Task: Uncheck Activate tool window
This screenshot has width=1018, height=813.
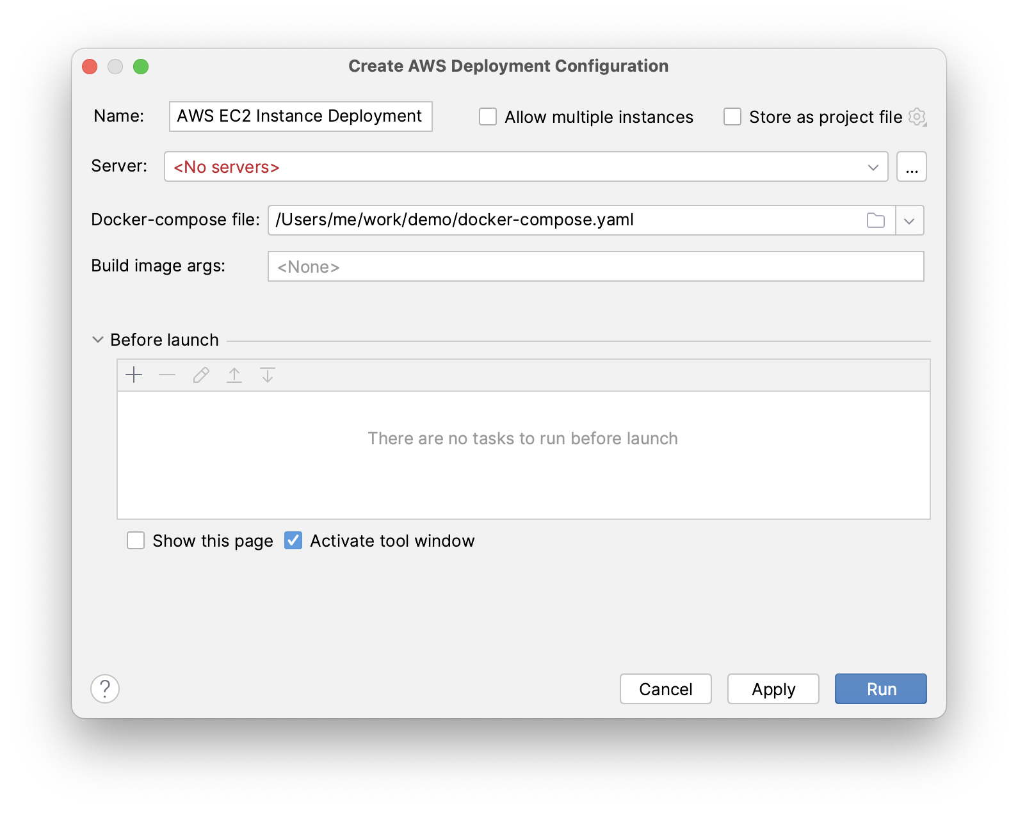Action: (293, 541)
